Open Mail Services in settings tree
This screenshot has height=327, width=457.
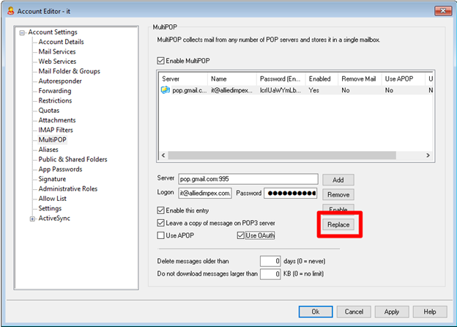pos(57,52)
